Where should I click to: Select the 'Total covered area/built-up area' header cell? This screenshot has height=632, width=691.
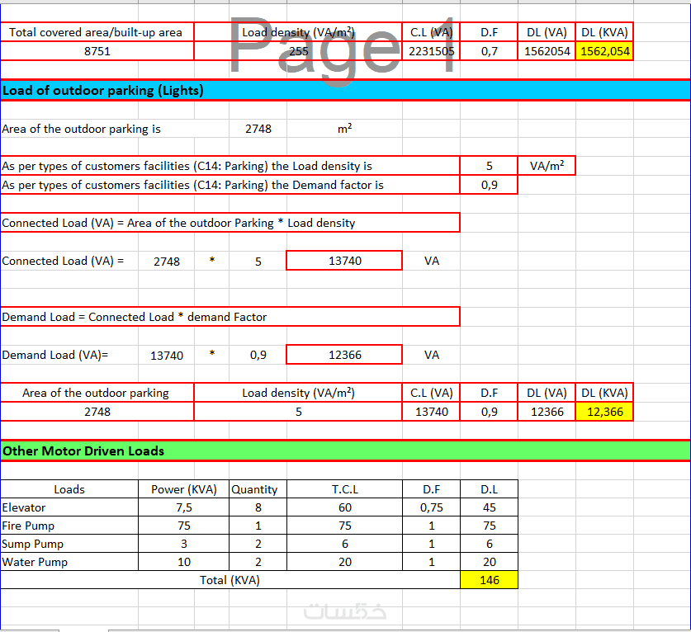pyautogui.click(x=97, y=32)
